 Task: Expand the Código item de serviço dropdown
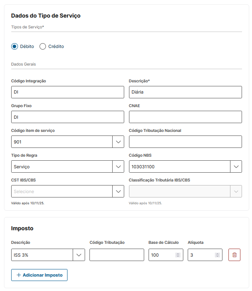[118, 142]
